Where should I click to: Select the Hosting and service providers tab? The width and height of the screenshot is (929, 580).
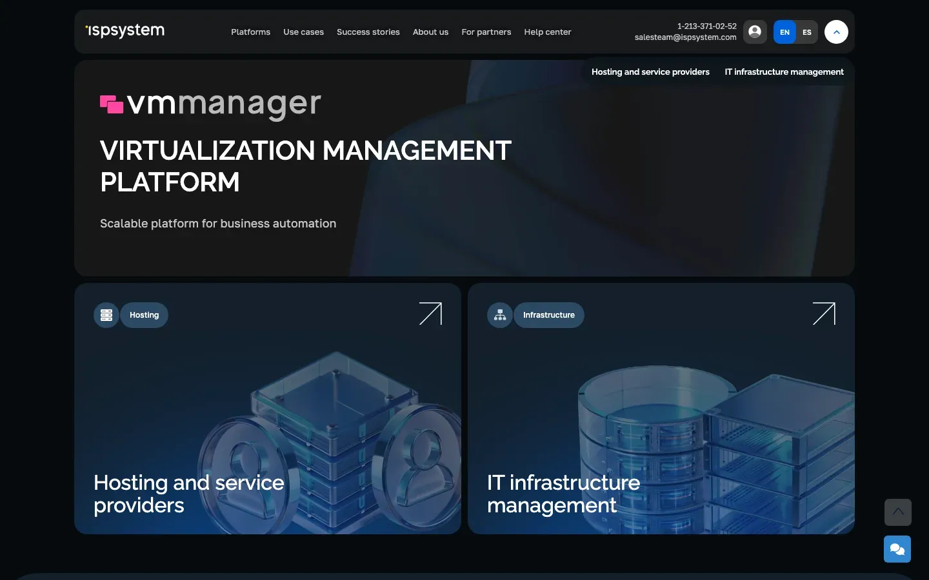(x=650, y=72)
